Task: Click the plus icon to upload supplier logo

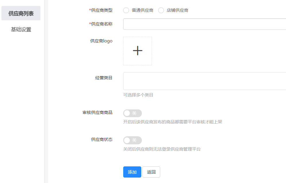Action: coord(138,51)
